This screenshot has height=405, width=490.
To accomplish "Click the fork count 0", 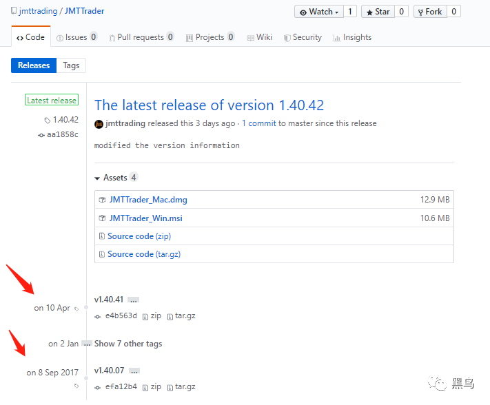I will coord(453,12).
